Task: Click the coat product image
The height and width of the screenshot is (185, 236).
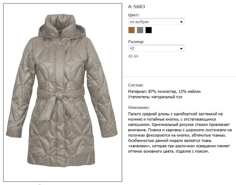Action: 63,92
